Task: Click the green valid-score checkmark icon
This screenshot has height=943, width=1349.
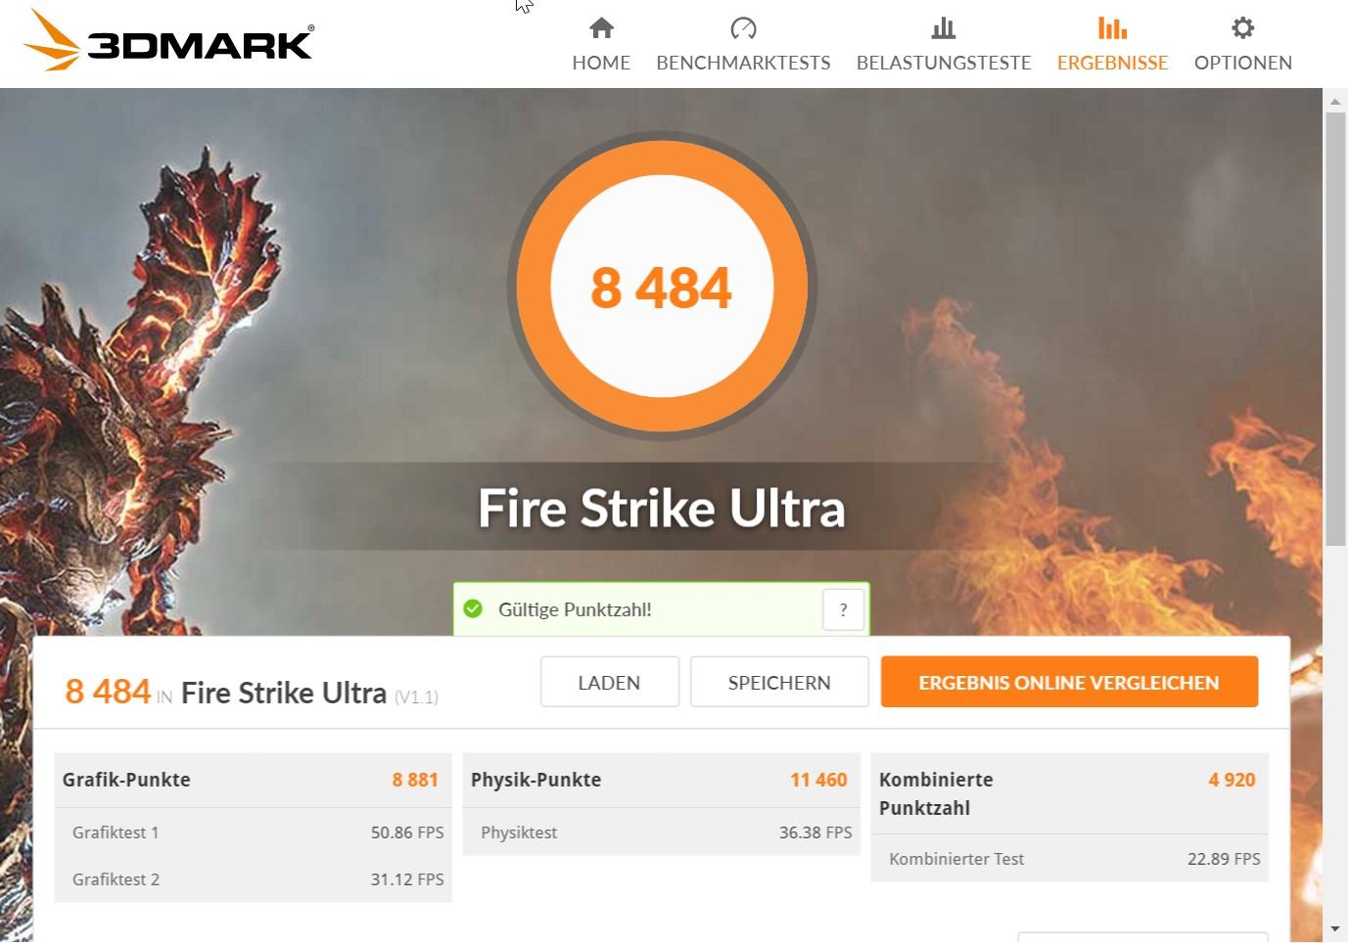Action: coord(473,608)
